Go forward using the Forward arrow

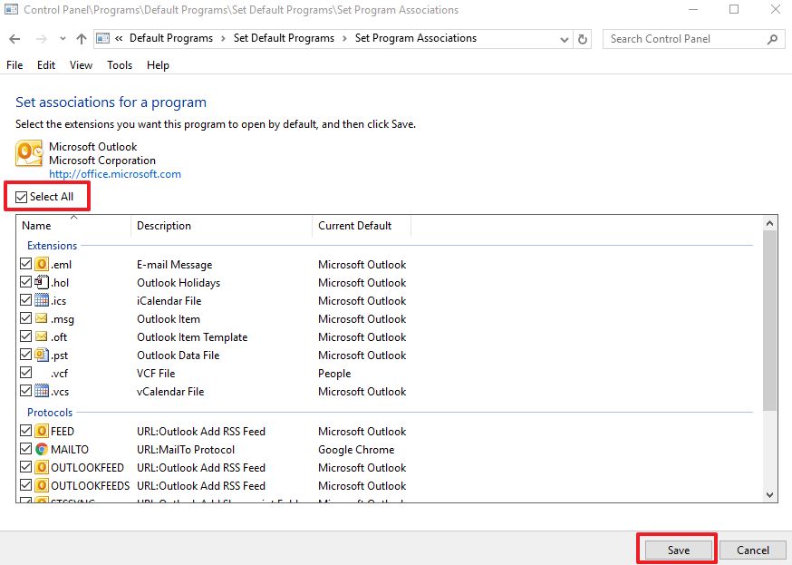point(42,39)
